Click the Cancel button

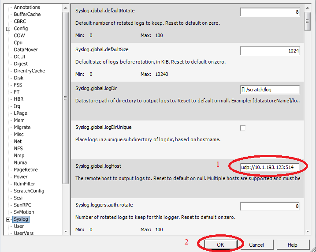[256, 245]
